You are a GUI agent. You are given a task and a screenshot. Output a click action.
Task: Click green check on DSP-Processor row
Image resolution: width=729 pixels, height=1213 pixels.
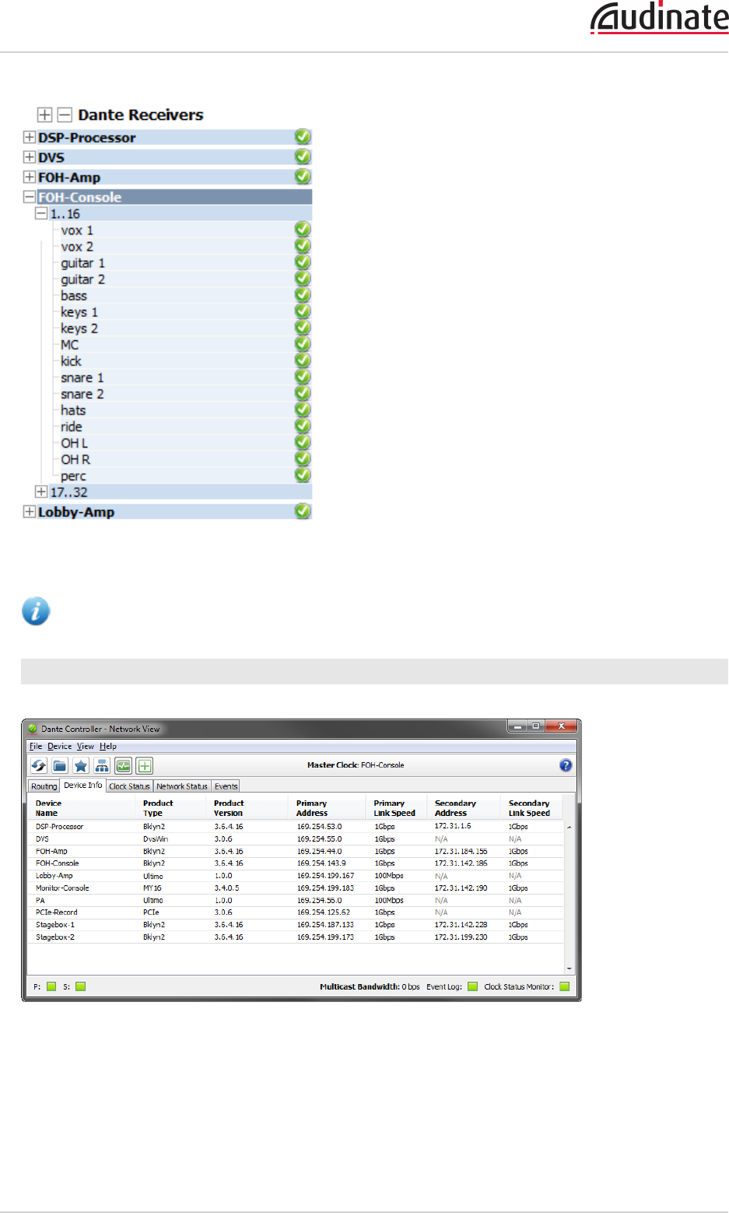tap(303, 137)
